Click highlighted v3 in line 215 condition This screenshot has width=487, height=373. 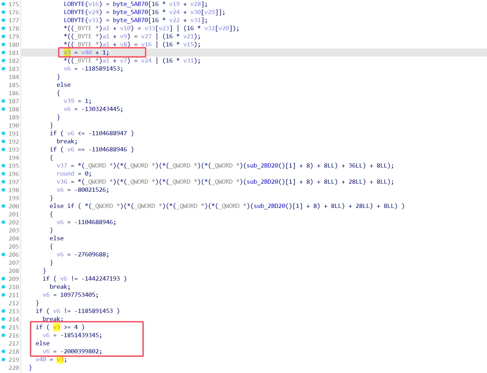tap(57, 327)
